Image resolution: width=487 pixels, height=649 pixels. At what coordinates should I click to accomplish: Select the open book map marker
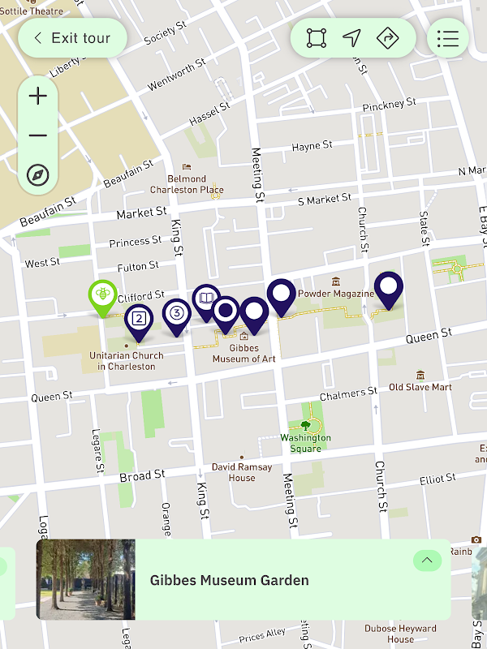click(206, 301)
